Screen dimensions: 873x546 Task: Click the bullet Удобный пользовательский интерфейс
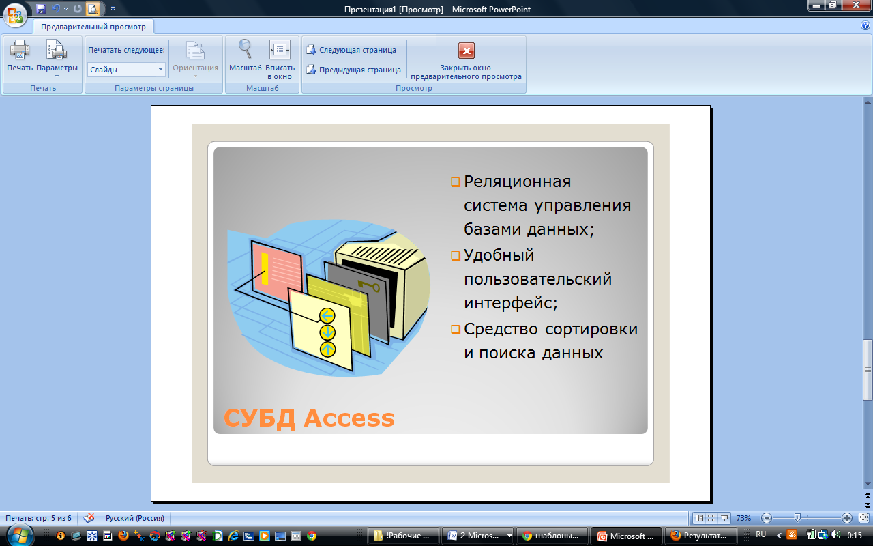pos(531,279)
